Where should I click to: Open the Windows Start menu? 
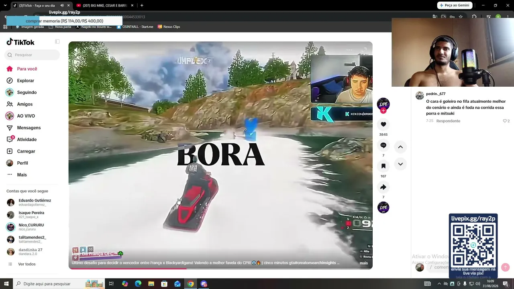pos(6,284)
